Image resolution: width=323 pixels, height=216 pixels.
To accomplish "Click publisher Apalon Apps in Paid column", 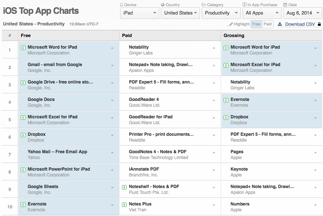I will point(141,70).
